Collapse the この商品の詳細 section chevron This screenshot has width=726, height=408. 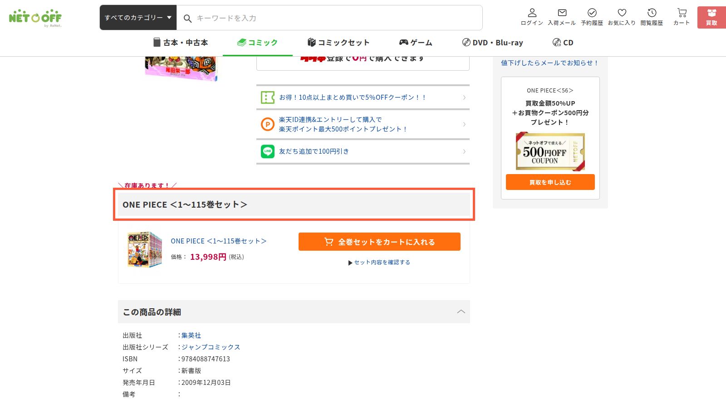click(x=461, y=311)
